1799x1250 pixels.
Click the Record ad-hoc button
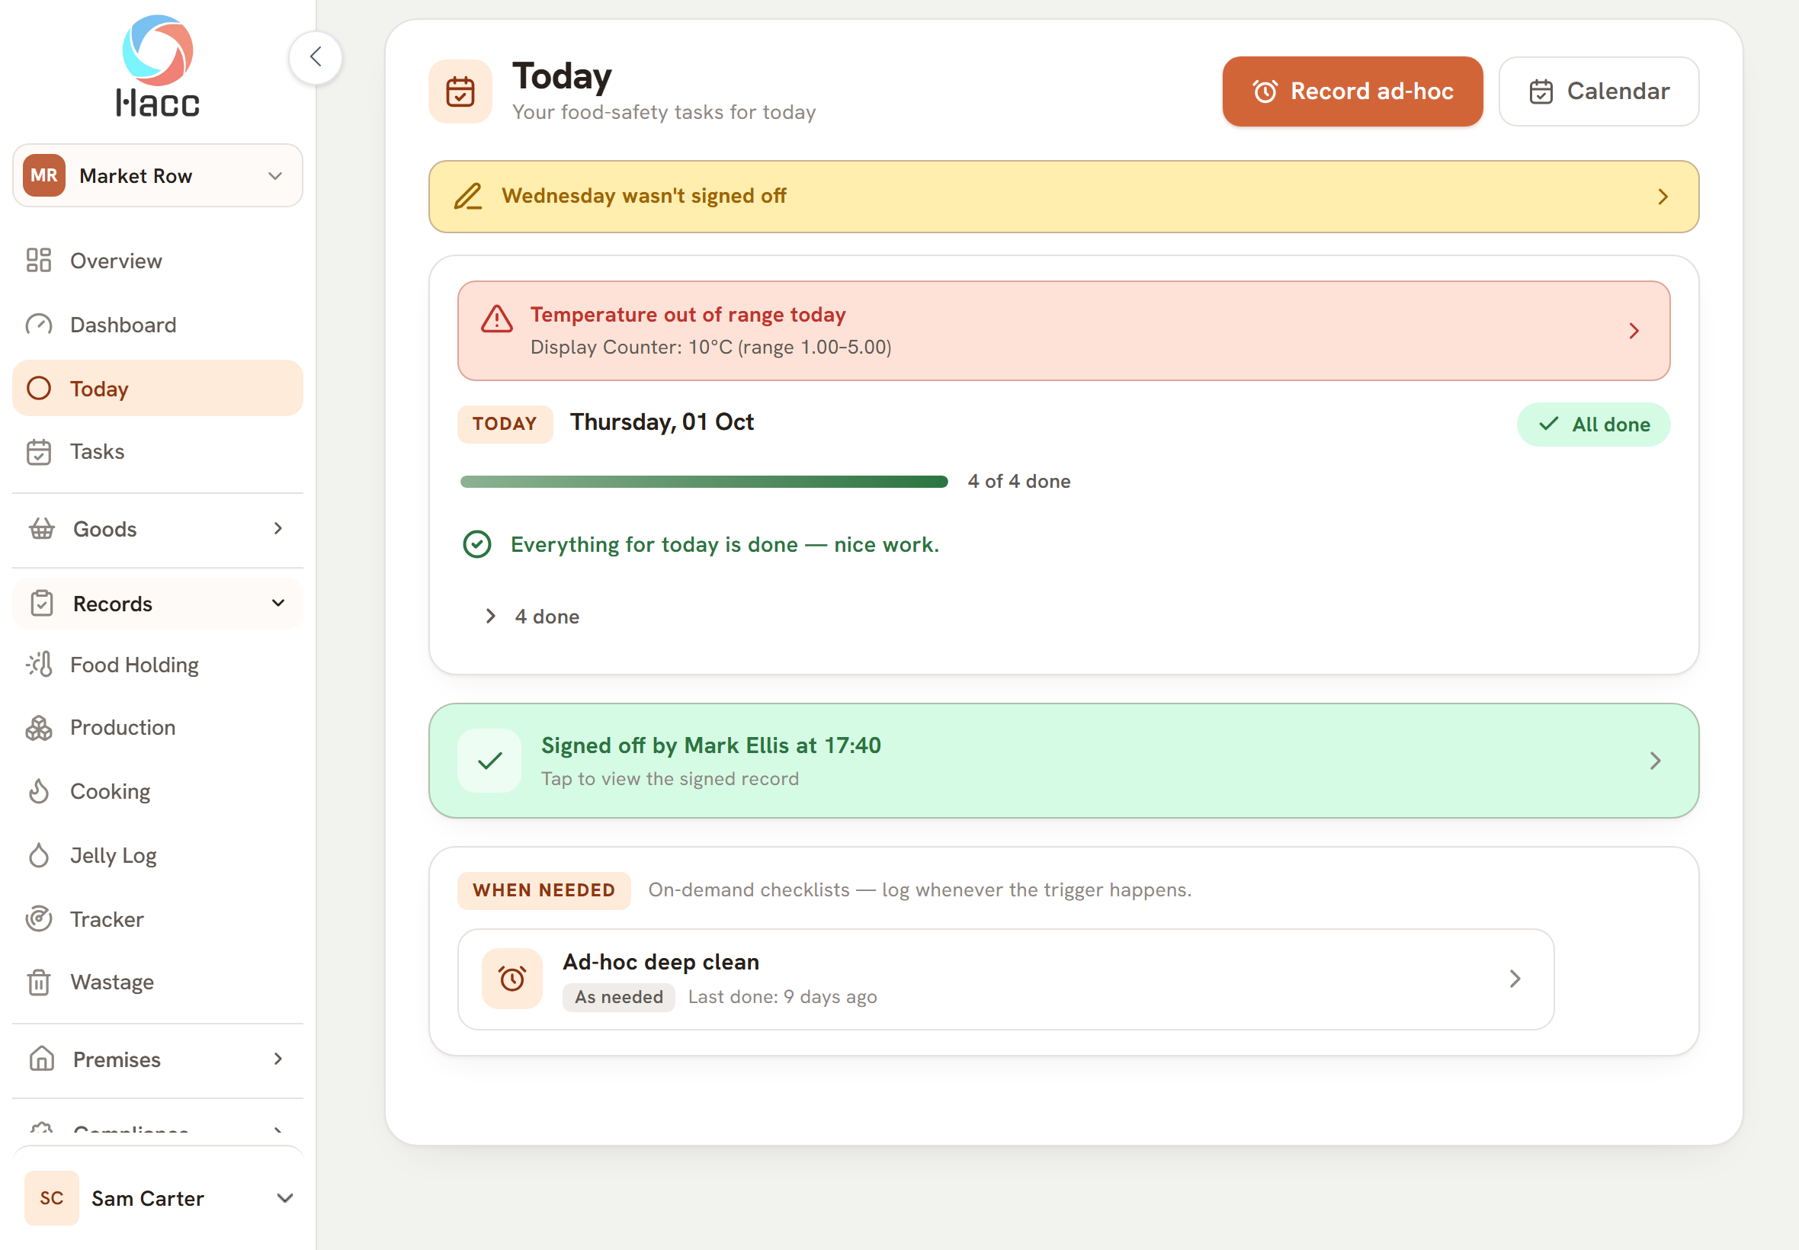click(1352, 91)
